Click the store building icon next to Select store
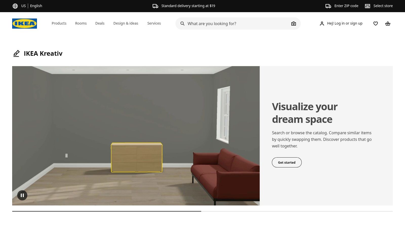 367,6
